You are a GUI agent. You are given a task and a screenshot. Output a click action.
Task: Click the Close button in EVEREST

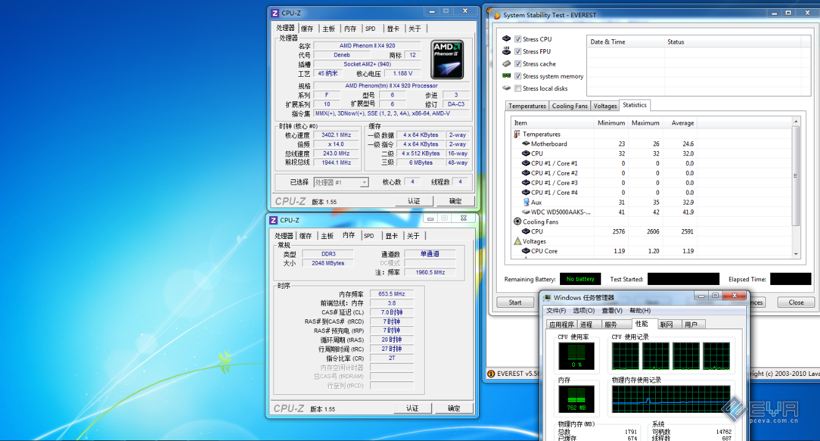click(796, 302)
